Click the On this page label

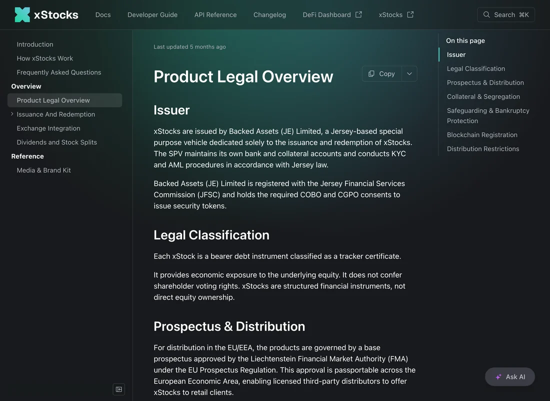coord(465,40)
